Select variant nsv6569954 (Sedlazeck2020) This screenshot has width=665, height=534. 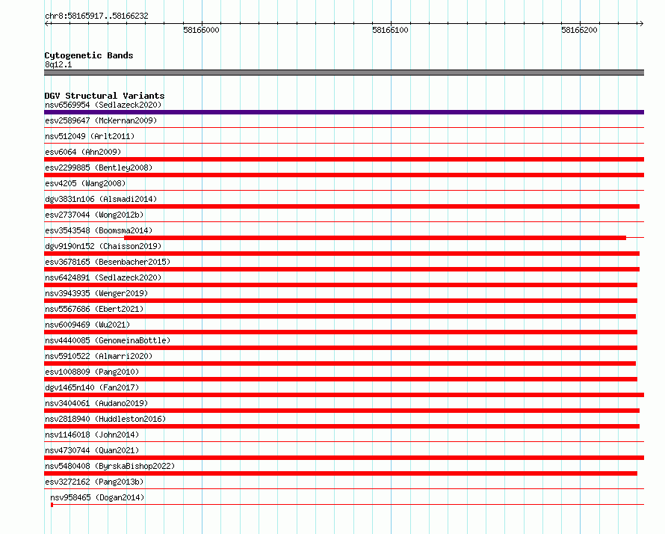click(103, 105)
